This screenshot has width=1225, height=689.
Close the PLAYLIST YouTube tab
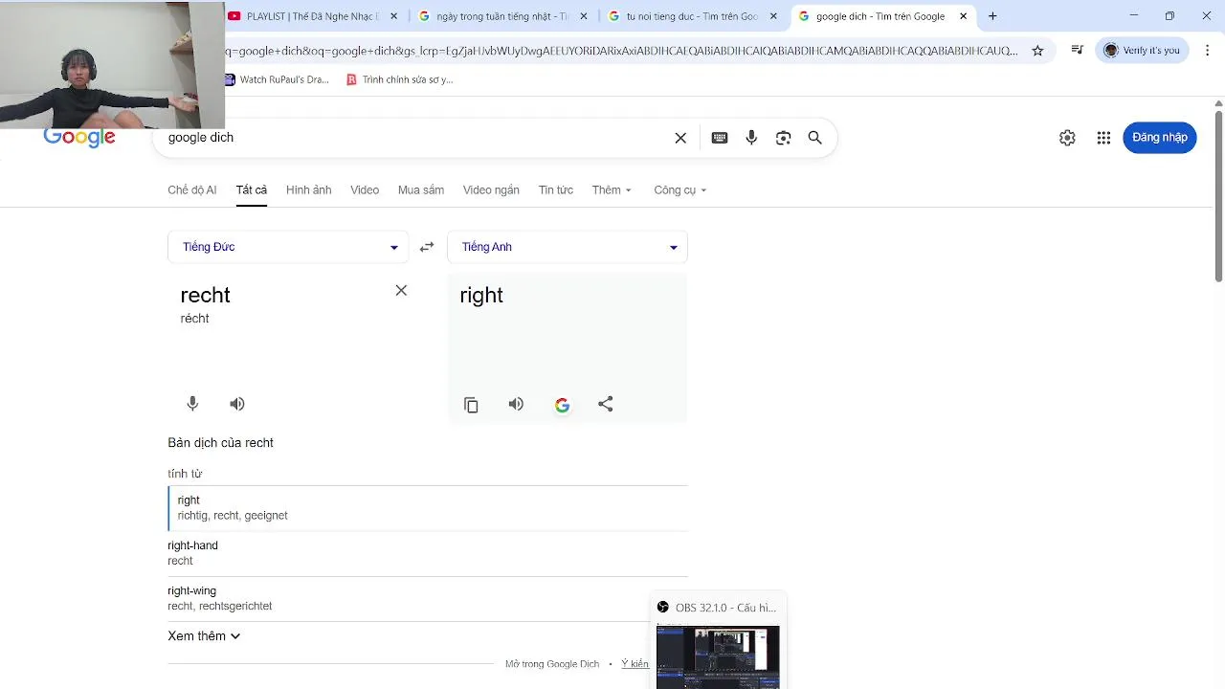click(393, 16)
